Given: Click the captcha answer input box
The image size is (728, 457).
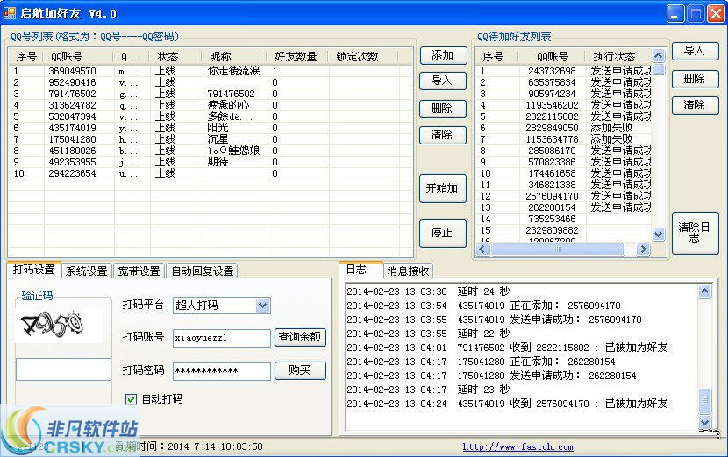Looking at the screenshot, I should coord(64,369).
